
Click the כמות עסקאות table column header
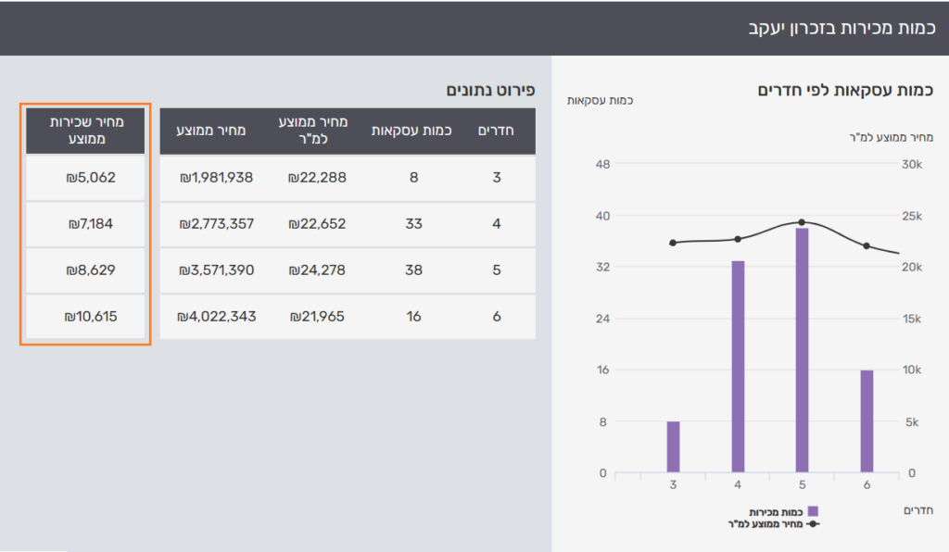click(411, 131)
